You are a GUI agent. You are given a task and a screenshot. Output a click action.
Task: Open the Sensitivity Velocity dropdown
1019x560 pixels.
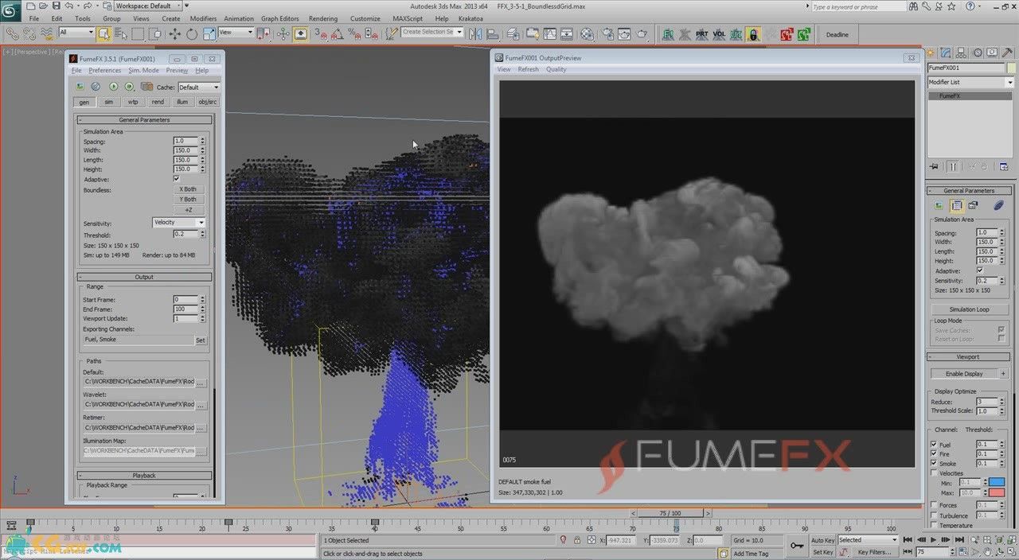pyautogui.click(x=178, y=222)
